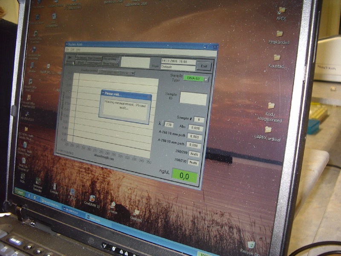This screenshot has height=256, width=341.
Task: Open the Overlay control dropdown
Action: point(116,73)
